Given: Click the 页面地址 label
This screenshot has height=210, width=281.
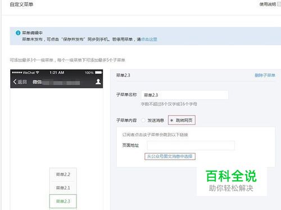Looking at the screenshot, I should click(130, 145).
